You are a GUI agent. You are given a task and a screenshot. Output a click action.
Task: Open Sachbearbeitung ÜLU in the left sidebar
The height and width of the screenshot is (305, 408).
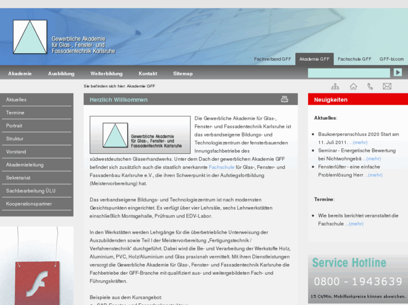pos(36,190)
